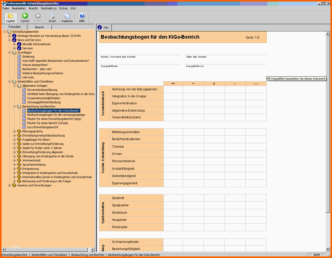The height and width of the screenshot is (258, 332).
Task: Open the Extras menu
Action: pyautogui.click(x=64, y=8)
